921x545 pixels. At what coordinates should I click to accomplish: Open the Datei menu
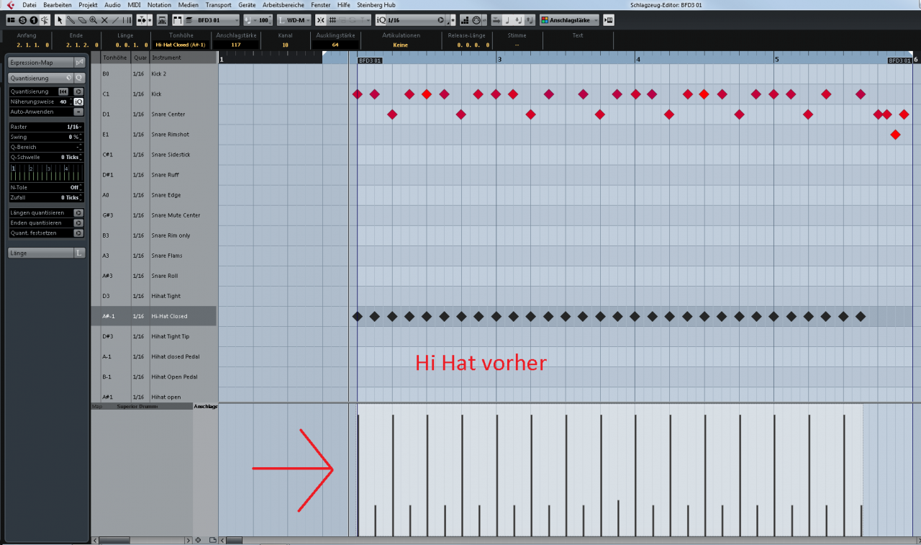pyautogui.click(x=30, y=5)
